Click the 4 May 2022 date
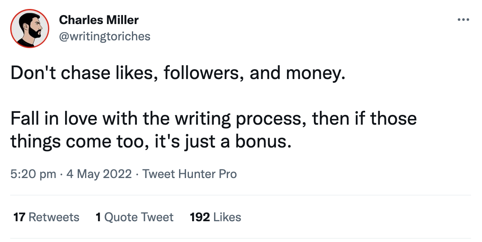 click(x=99, y=174)
